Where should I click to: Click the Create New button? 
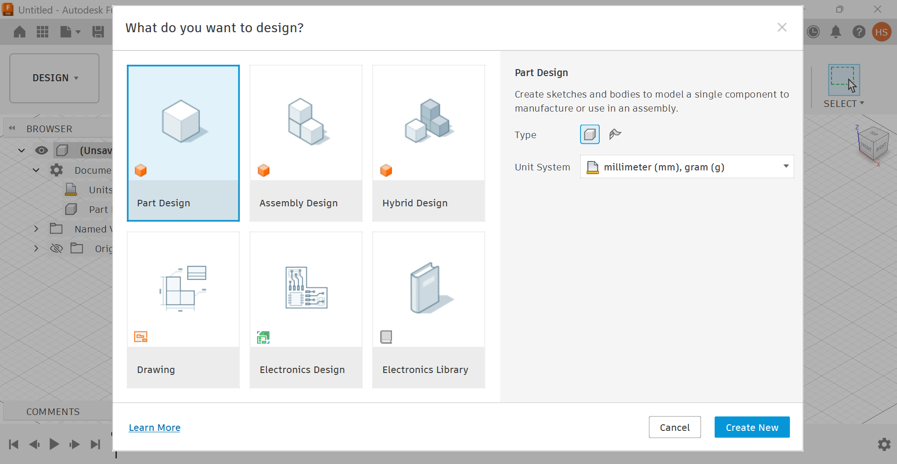coord(752,427)
